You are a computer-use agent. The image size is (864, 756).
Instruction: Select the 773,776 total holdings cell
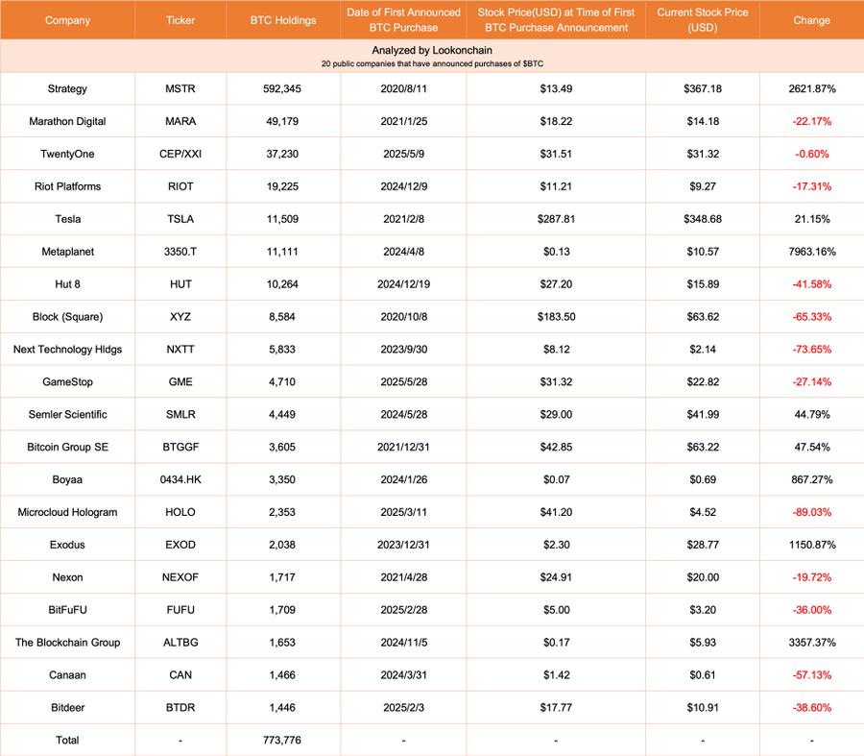pos(282,740)
